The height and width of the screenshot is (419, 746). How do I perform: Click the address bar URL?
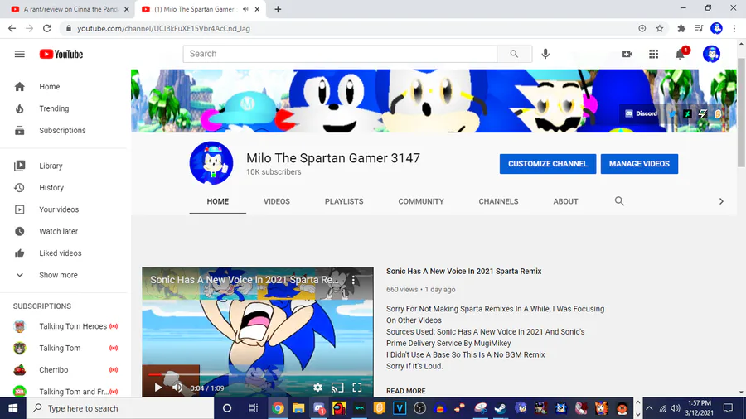coord(163,28)
